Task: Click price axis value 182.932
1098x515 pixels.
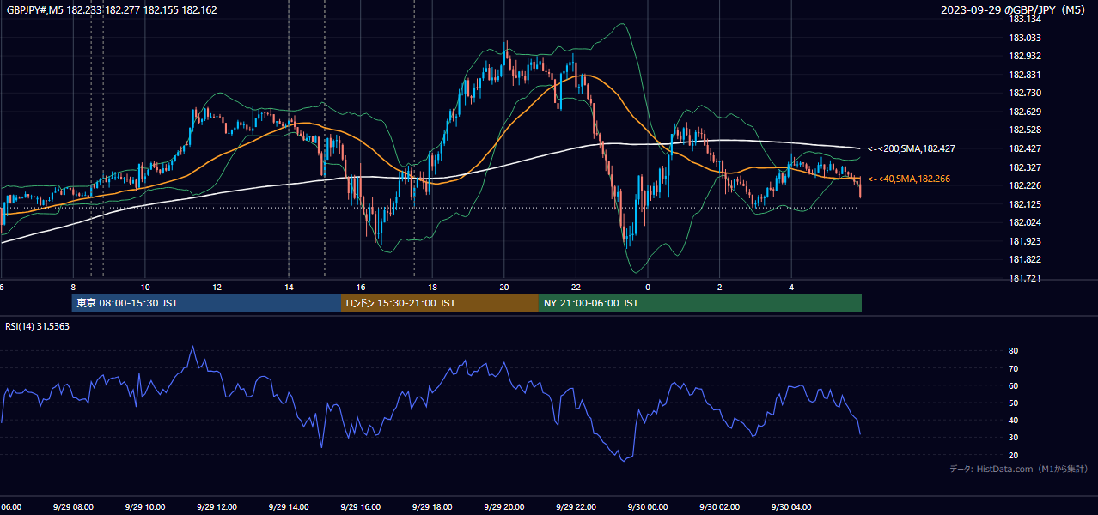Action: [1025, 56]
